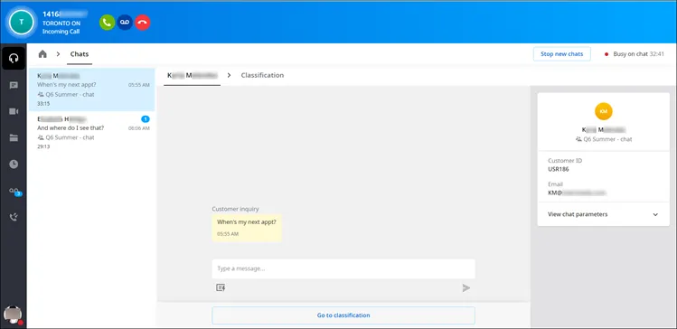
Task: Click the 29:13 timer on second chat
Action: pyautogui.click(x=43, y=146)
